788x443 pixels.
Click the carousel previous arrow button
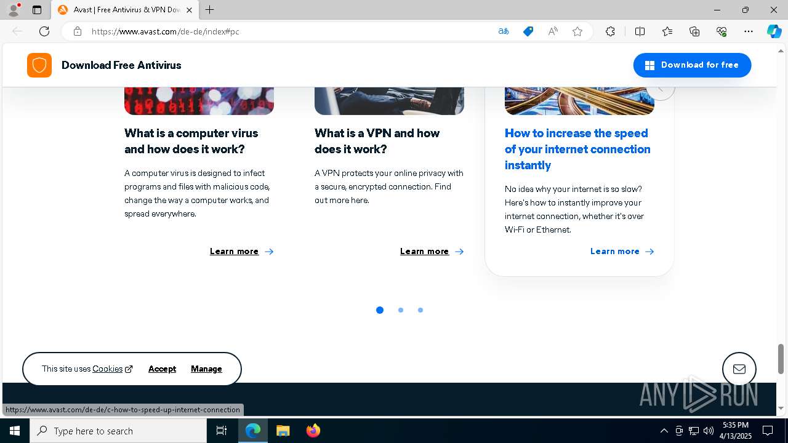(x=661, y=92)
